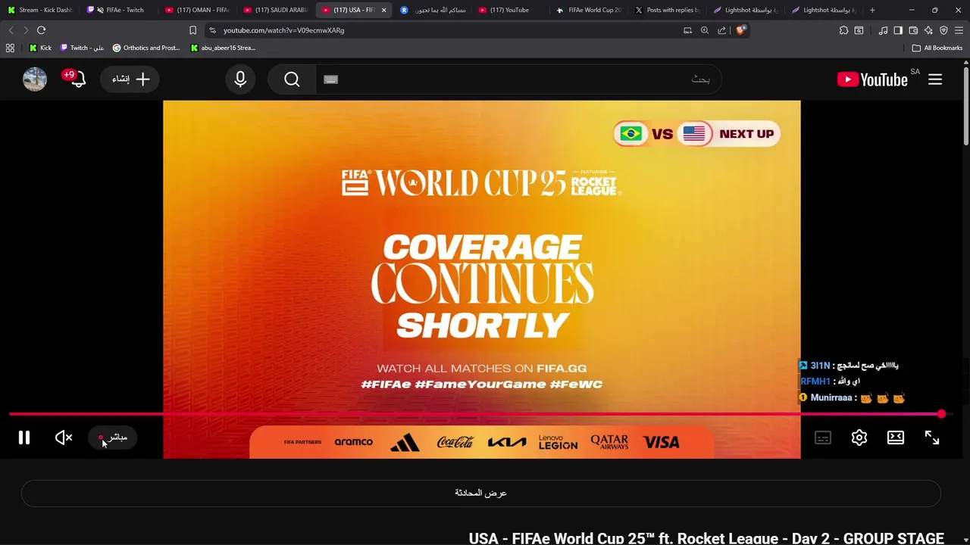The image size is (970, 545).
Task: Open page zoom magnifier in address bar
Action: point(705,30)
